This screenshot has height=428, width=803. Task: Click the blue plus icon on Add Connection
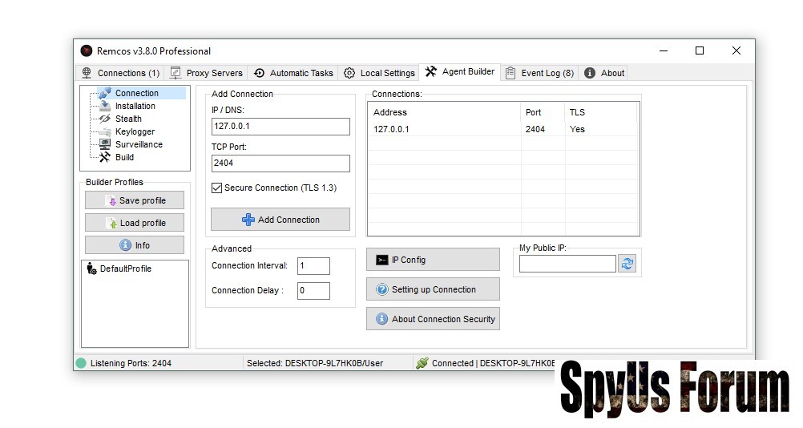tap(248, 220)
